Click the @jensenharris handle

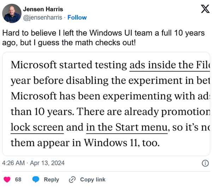(43, 18)
